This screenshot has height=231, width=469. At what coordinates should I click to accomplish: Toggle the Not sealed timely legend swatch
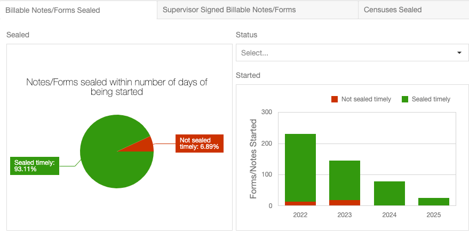point(335,99)
